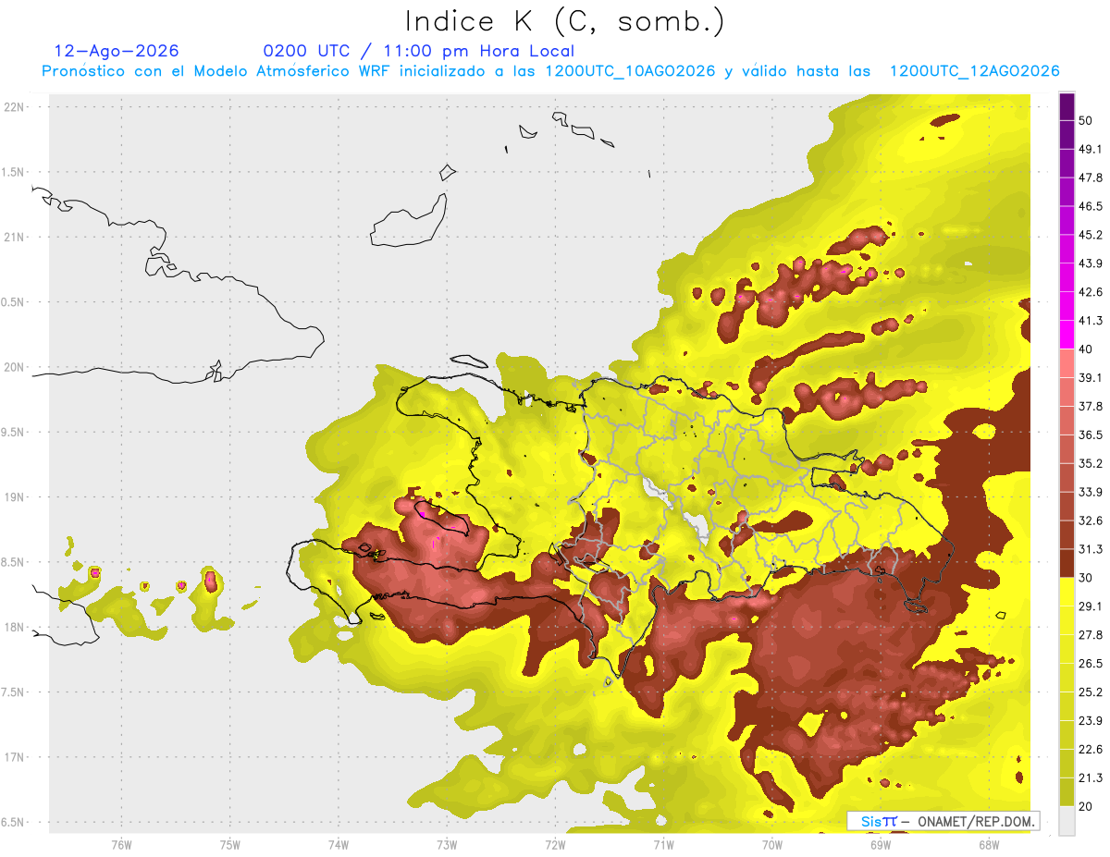Screen dimensions: 1110x857
Task: Click the '23.9' color scale value
Action: 1091,720
